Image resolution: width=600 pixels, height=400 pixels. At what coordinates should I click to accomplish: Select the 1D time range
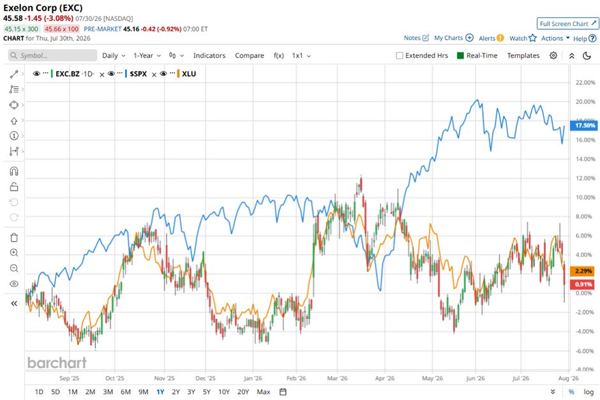pos(39,392)
